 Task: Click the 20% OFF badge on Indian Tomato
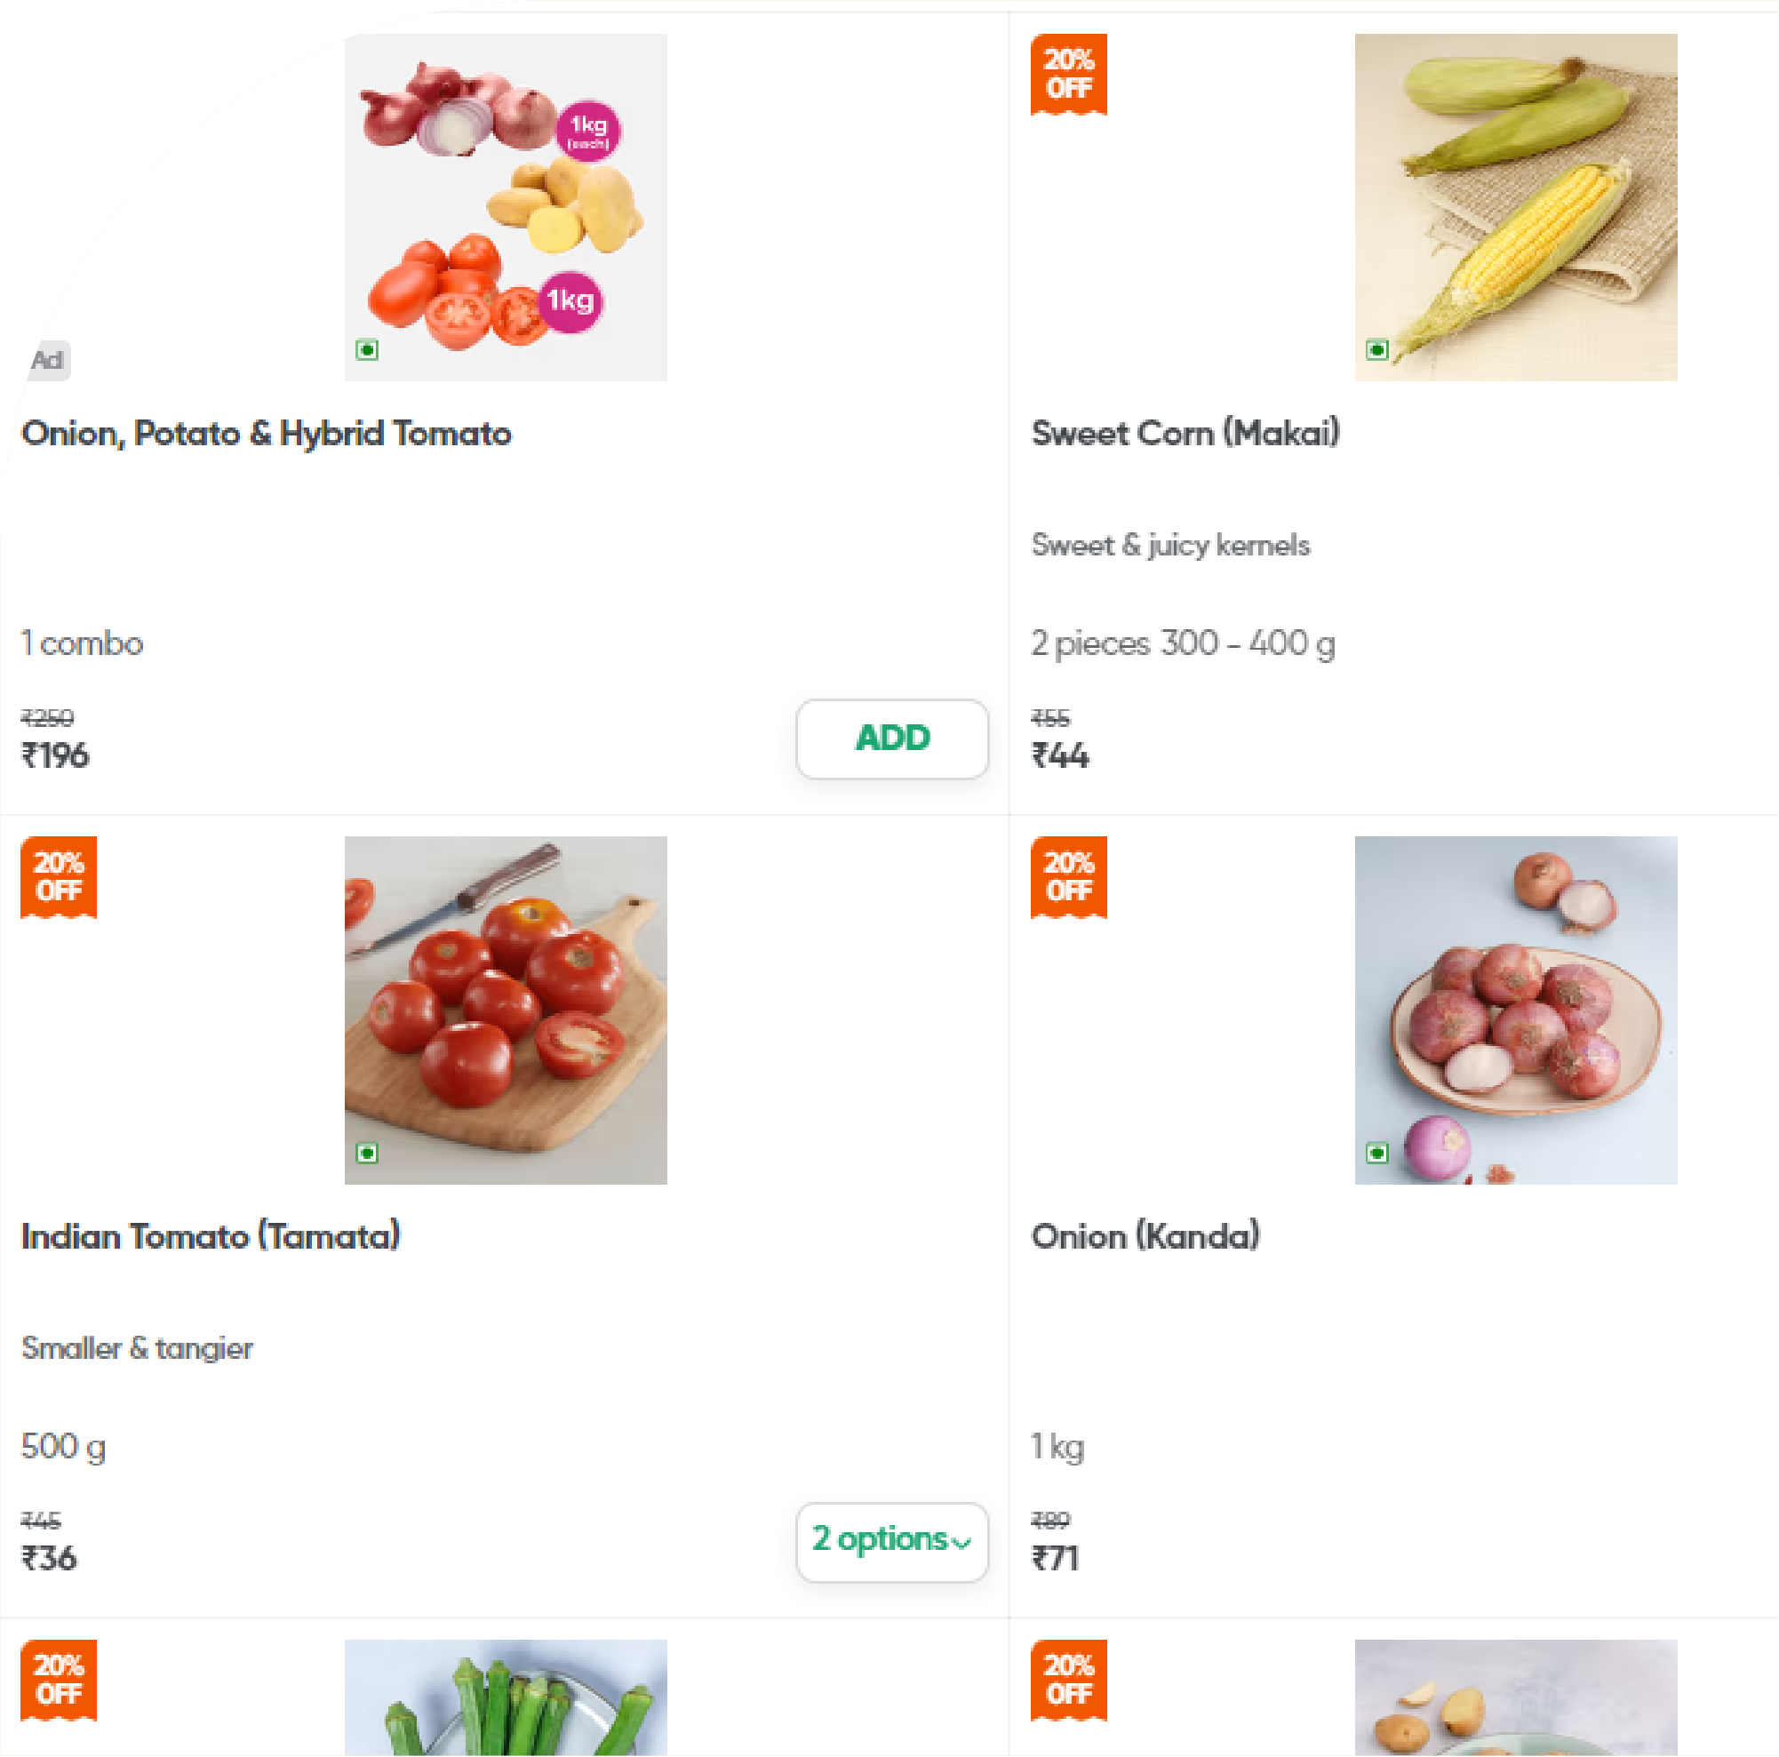point(58,876)
